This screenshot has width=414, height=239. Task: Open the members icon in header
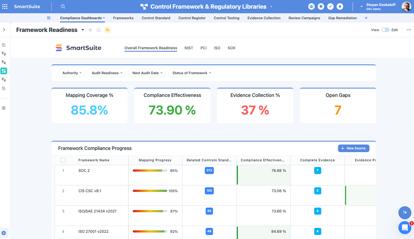(311, 6)
